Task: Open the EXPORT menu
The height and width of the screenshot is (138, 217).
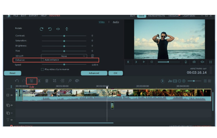Action: click(x=34, y=16)
